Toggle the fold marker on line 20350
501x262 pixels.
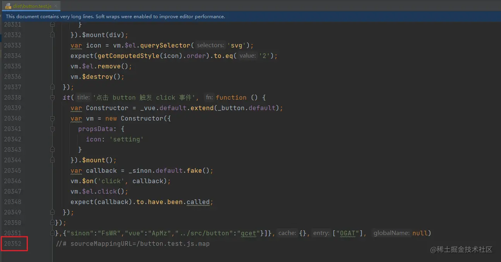(x=52, y=223)
